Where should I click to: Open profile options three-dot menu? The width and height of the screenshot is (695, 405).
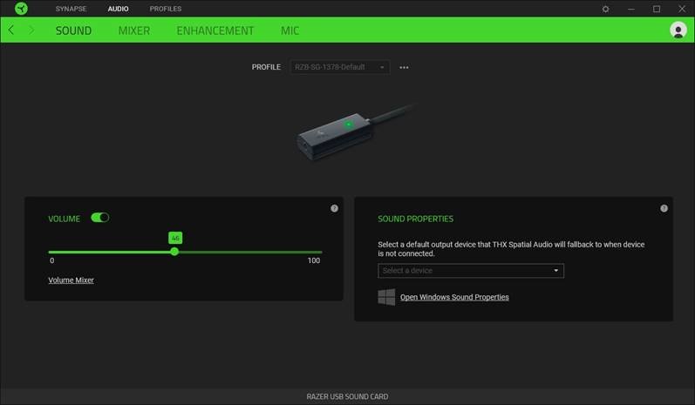(404, 67)
